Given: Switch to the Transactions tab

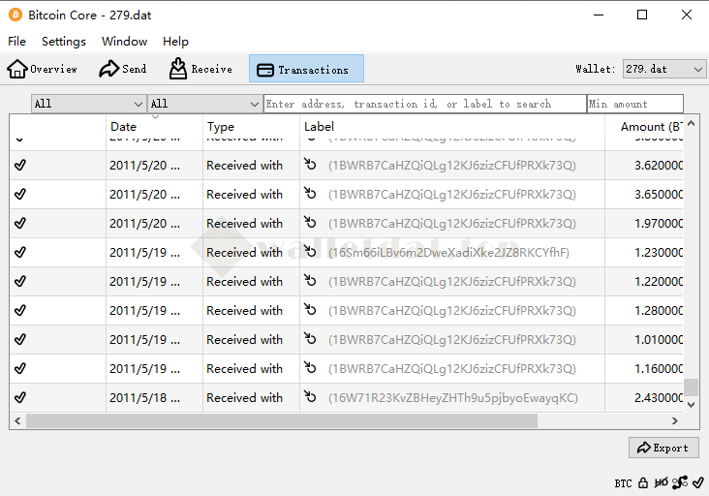Looking at the screenshot, I should click(306, 69).
